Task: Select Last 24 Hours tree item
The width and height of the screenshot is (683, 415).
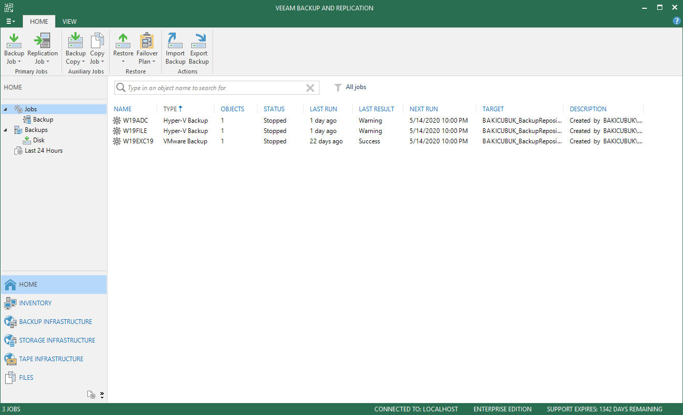Action: coord(43,151)
